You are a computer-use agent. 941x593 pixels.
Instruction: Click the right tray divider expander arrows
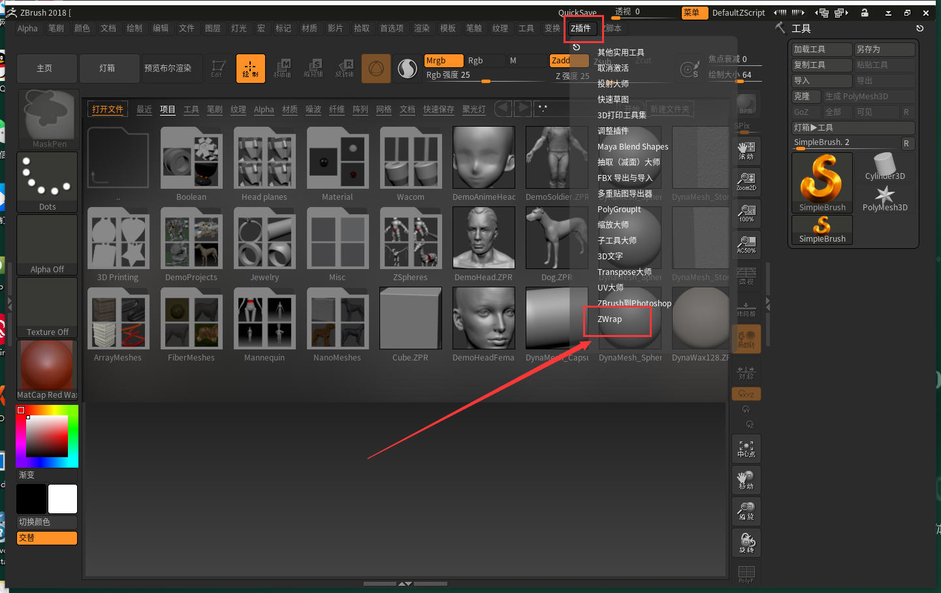pyautogui.click(x=767, y=304)
